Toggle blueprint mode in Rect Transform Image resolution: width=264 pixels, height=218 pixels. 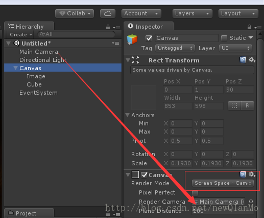tap(234, 106)
